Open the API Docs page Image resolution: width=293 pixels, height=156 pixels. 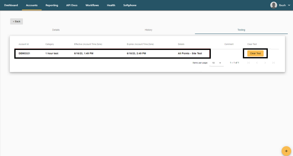72,5
